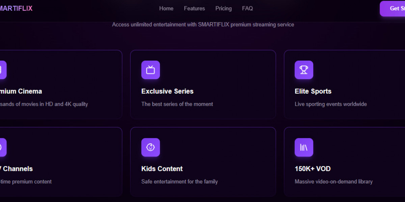Go to the Features section
The image size is (405, 202).
[194, 8]
